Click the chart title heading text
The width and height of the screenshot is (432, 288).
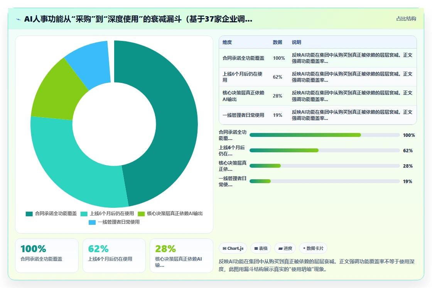[x=138, y=19]
